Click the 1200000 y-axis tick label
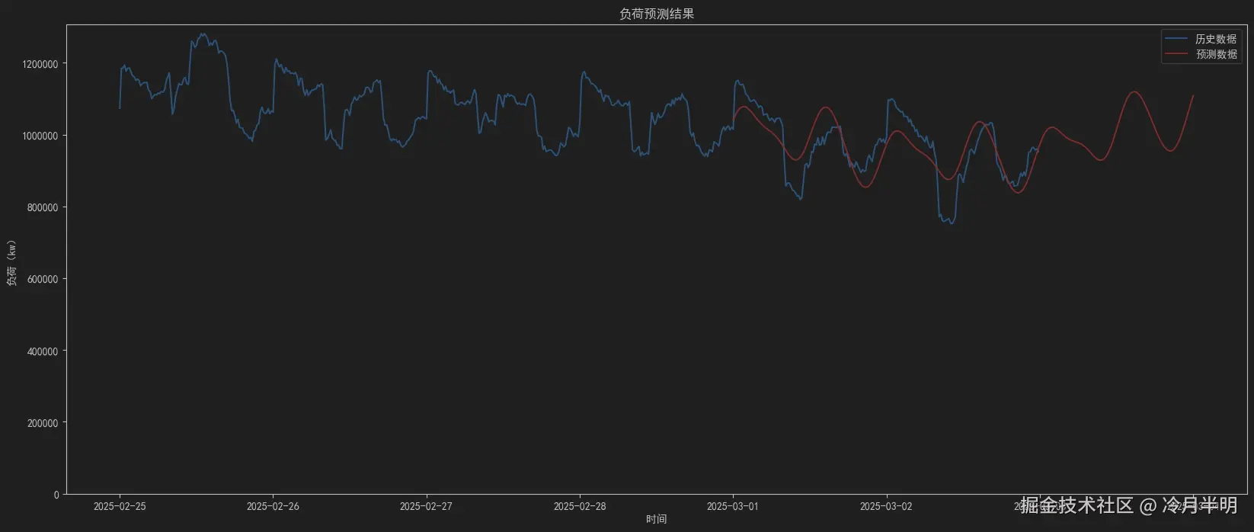 click(40, 64)
